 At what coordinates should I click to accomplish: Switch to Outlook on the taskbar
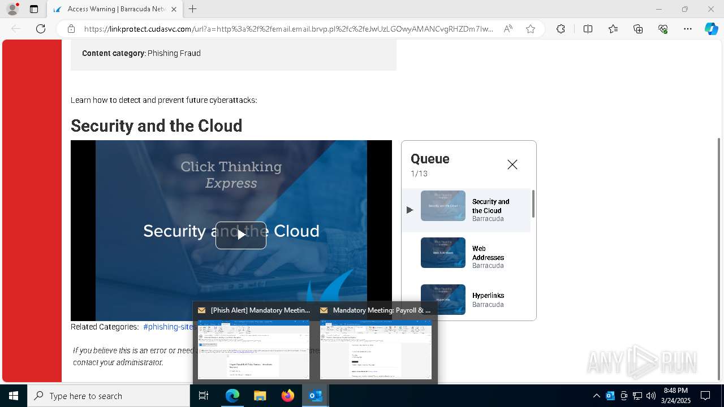tap(315, 396)
